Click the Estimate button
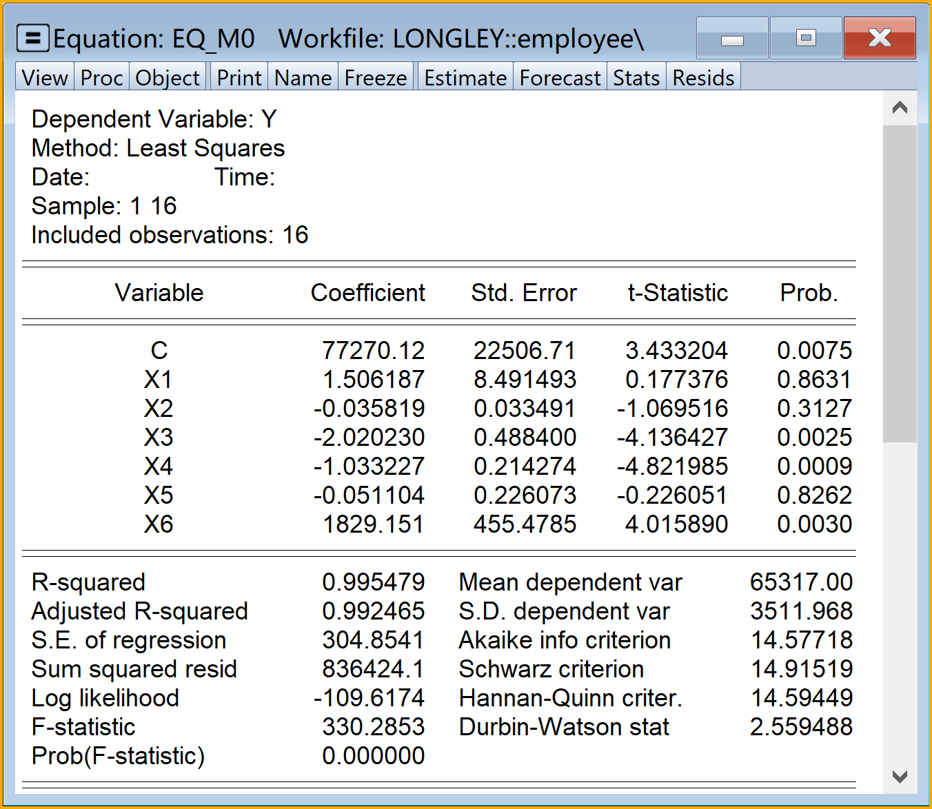The width and height of the screenshot is (932, 809). click(465, 78)
